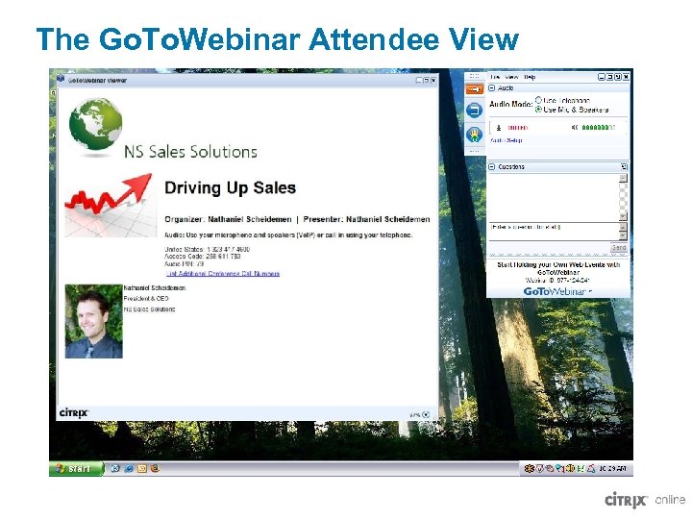The image size is (692, 519).
Task: Click the Send question button
Action: click(619, 248)
